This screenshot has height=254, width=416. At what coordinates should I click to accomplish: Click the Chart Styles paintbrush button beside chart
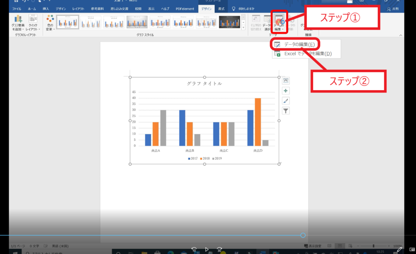(286, 101)
